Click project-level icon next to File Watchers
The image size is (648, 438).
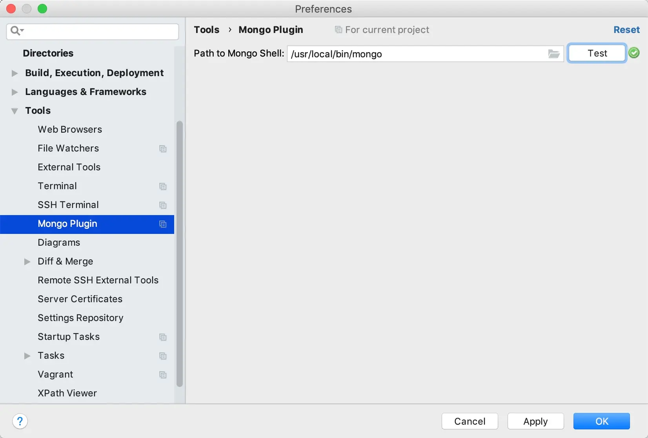pos(163,149)
